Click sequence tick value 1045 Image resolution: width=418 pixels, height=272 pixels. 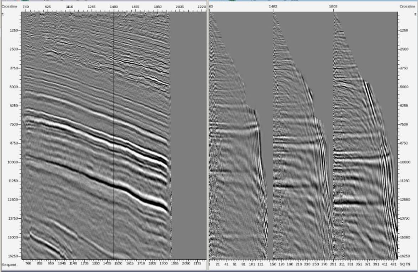[62, 263]
